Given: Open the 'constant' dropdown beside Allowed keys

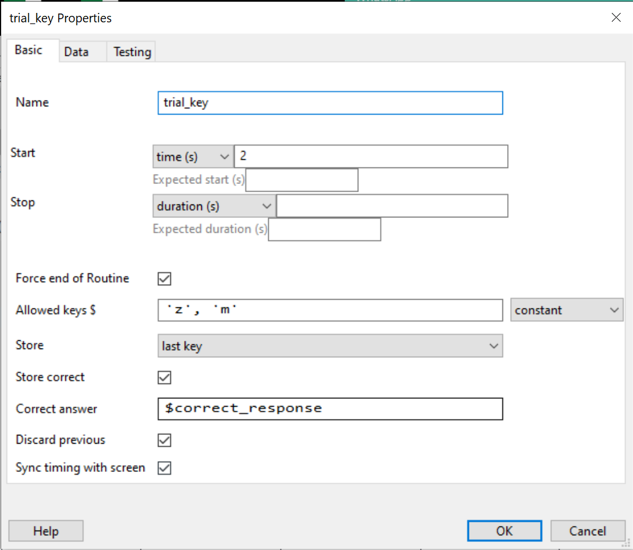Looking at the screenshot, I should pos(567,310).
